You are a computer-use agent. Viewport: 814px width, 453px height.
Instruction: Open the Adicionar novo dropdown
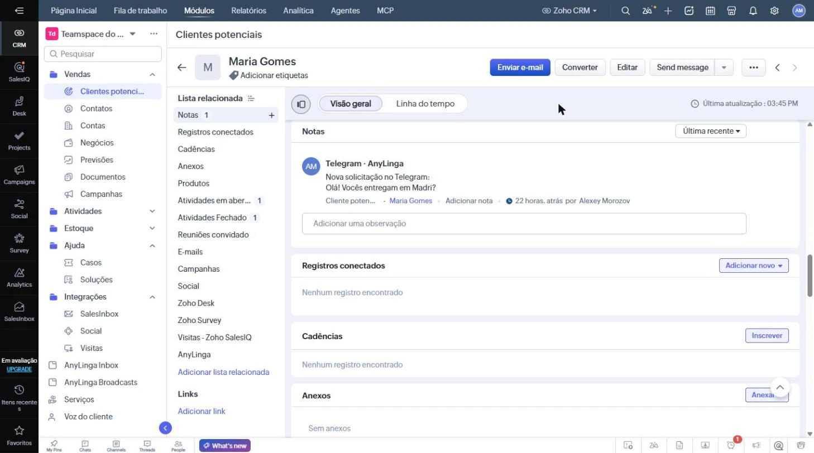pyautogui.click(x=754, y=266)
